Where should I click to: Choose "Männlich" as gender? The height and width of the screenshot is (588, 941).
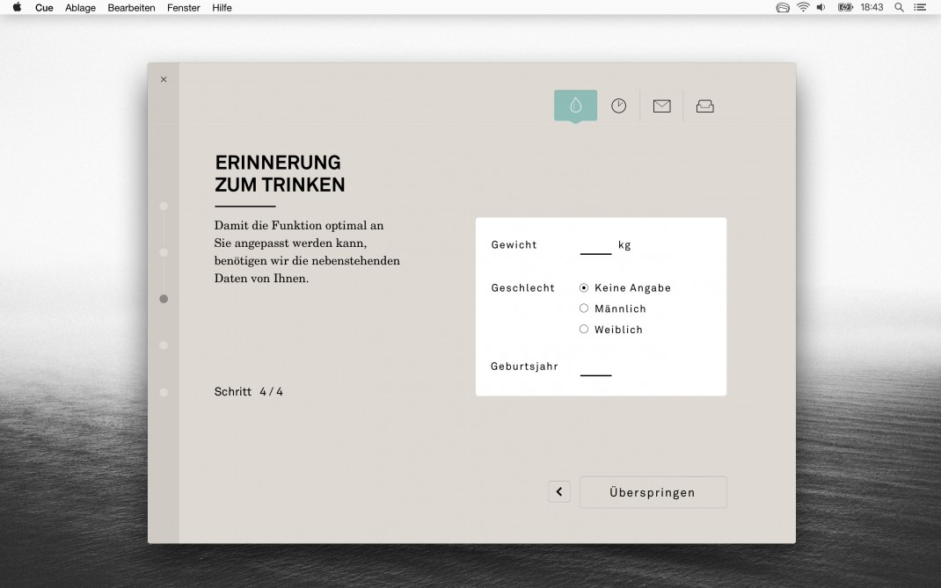pos(584,309)
